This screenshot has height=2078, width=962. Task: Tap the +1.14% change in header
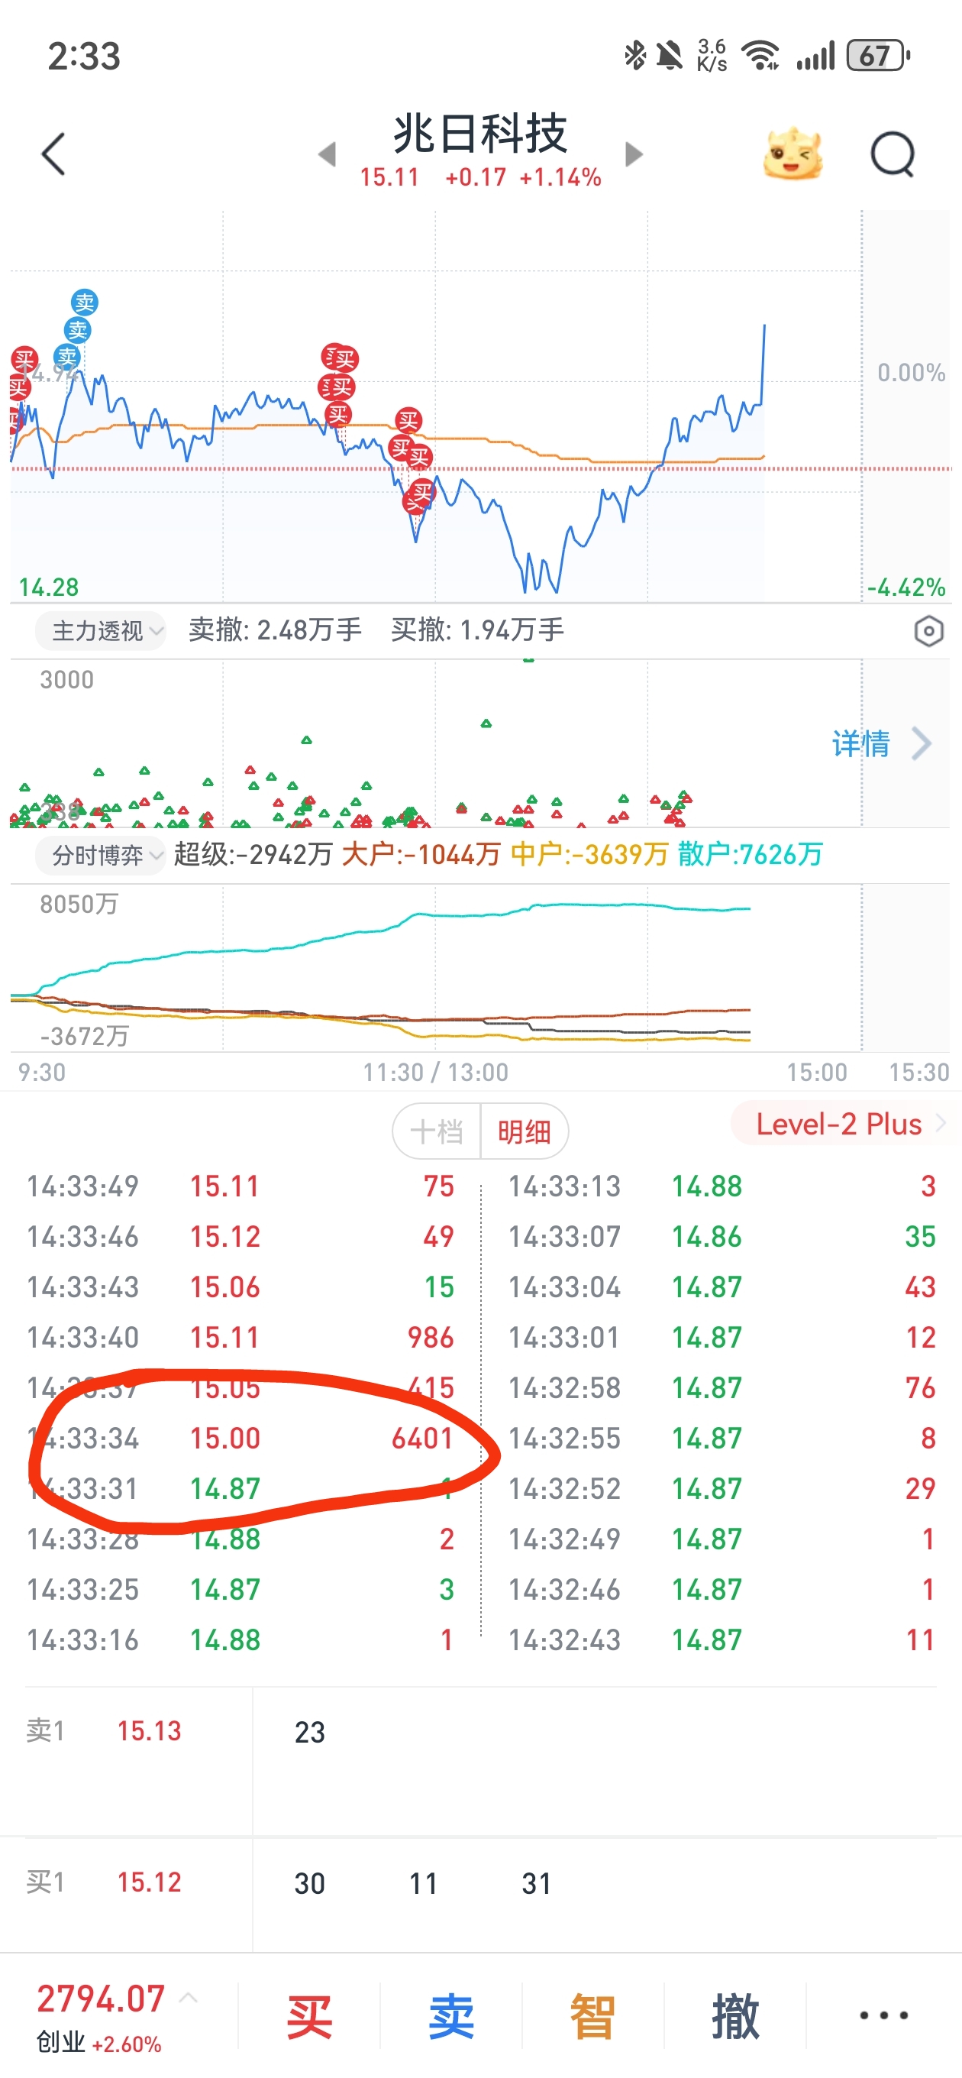click(x=560, y=177)
